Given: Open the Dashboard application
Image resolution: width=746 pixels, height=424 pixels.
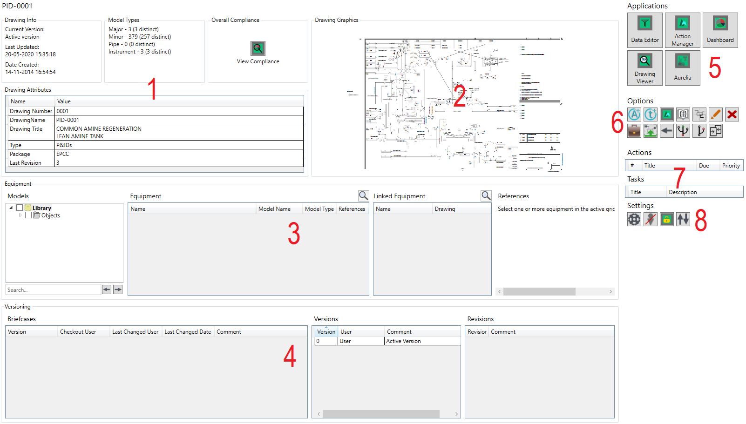Looking at the screenshot, I should tap(720, 30).
